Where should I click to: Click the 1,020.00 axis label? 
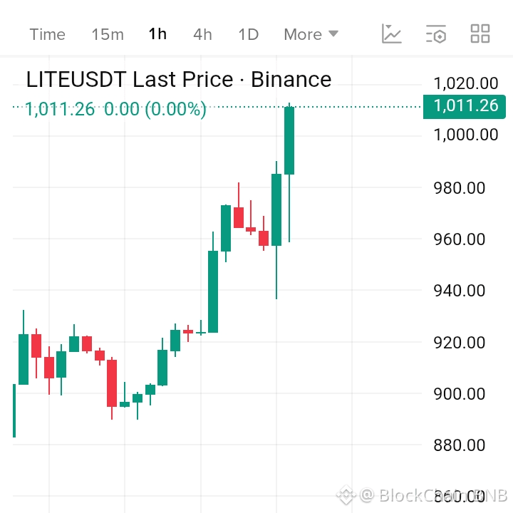[x=465, y=83]
